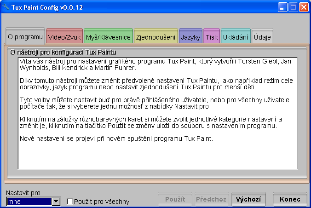Show the Údaje tab
The height and width of the screenshot is (208, 311).
(262, 36)
